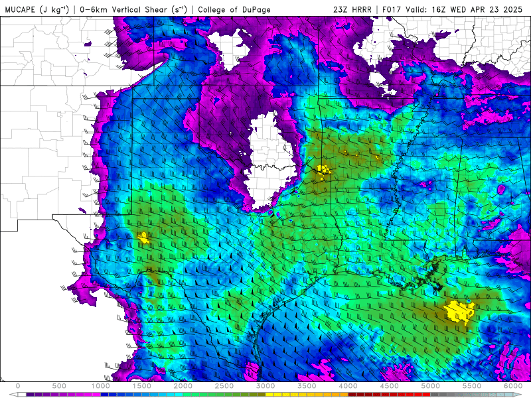Screen dimensions: 531x398
Task: Click the large yellow MUCAPE maximum over the Gulf
Action: tap(459, 312)
